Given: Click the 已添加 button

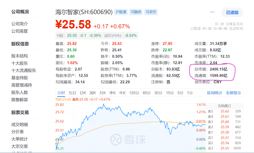Looking at the screenshot, I should click(232, 13).
